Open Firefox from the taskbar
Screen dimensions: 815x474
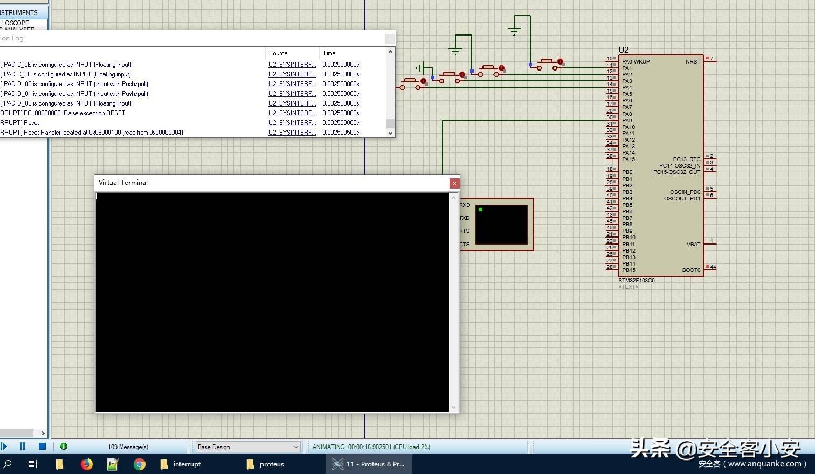[86, 464]
